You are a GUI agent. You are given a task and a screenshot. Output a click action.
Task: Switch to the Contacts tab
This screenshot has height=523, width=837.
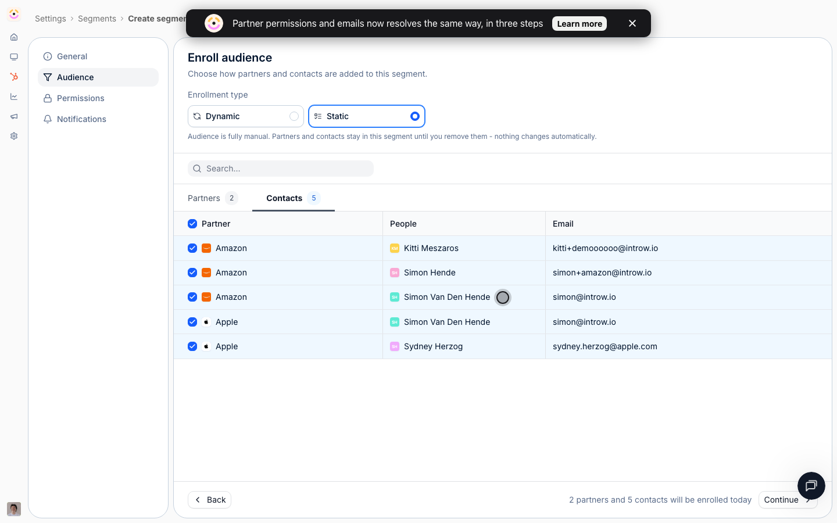[294, 198]
